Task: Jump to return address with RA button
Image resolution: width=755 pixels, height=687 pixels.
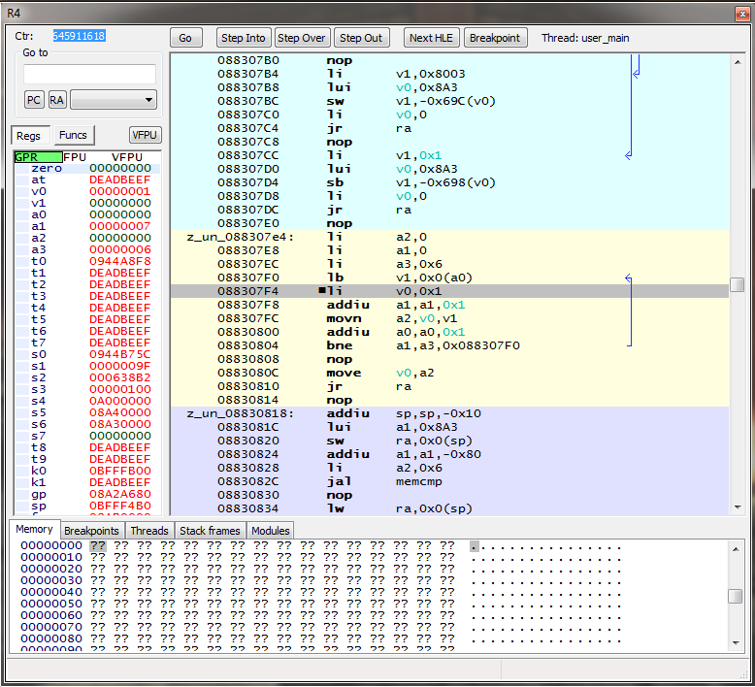Action: (x=57, y=99)
